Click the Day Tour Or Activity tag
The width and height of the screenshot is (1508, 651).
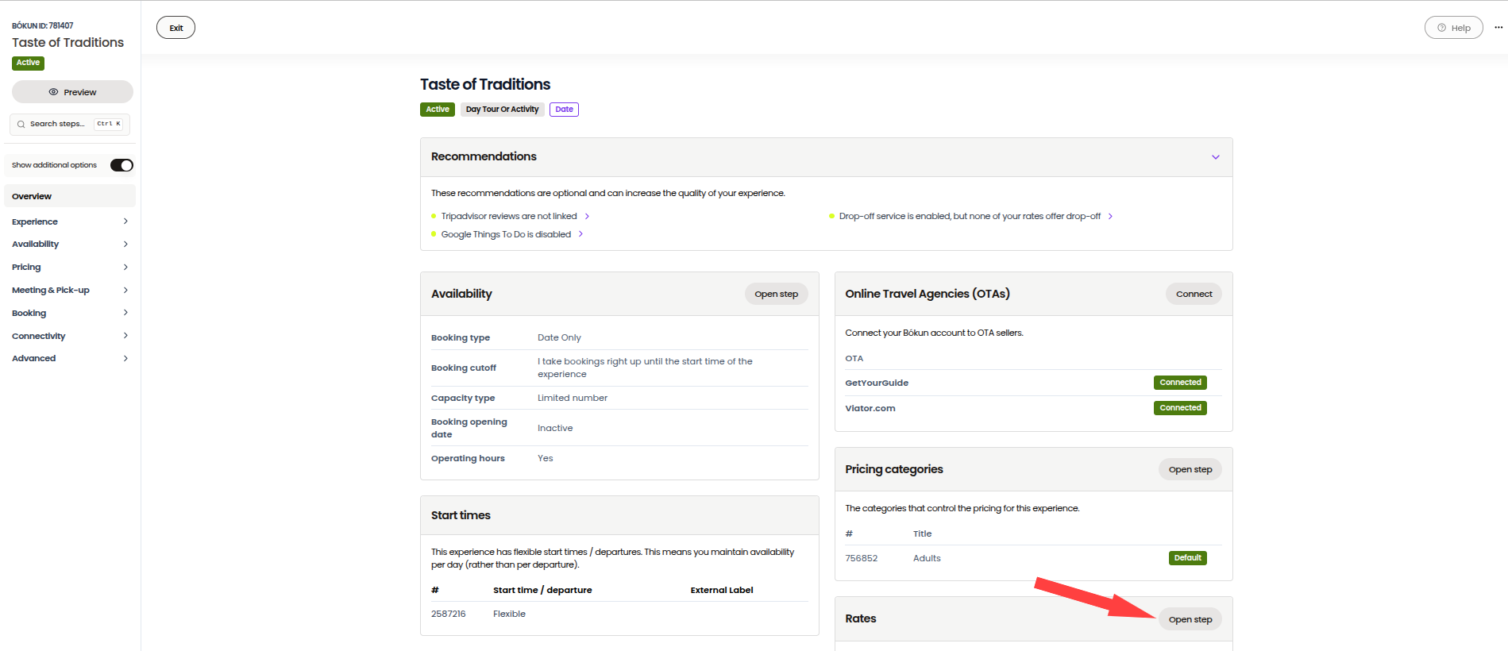tap(502, 110)
